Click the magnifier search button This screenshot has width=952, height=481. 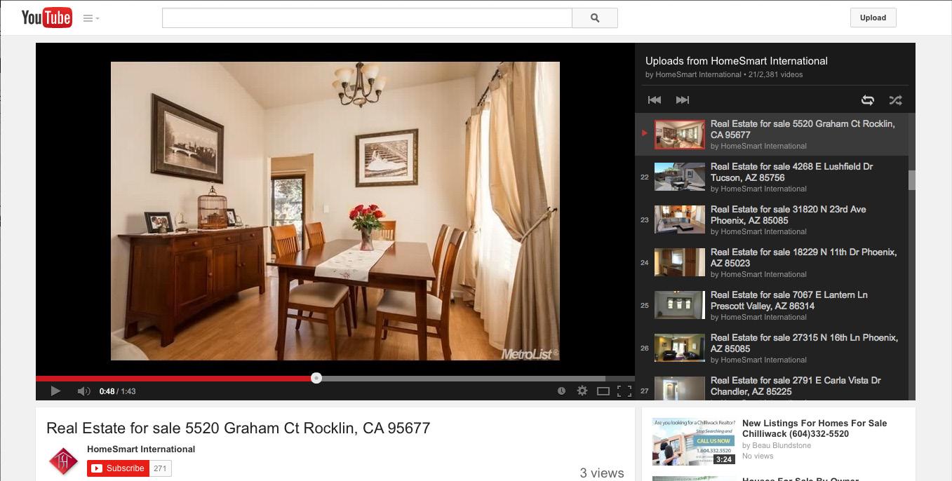tap(595, 18)
